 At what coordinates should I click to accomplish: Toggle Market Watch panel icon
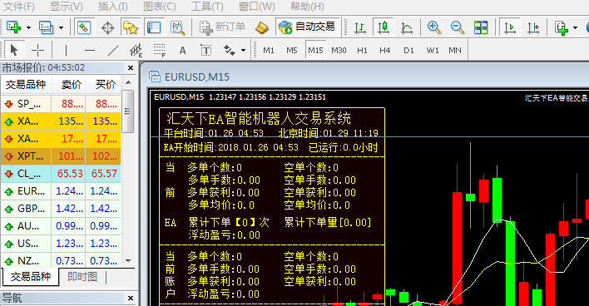pyautogui.click(x=84, y=27)
